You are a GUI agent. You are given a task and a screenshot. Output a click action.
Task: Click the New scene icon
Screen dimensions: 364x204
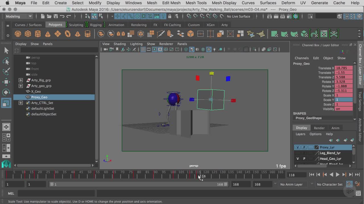[x=42, y=16]
